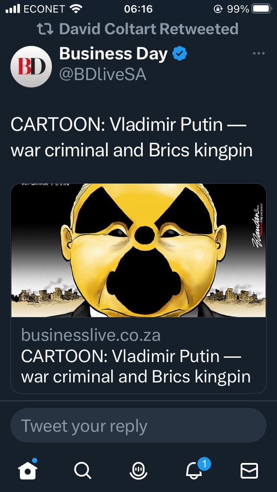Open the businesslive.co.za link domain
This screenshot has width=277, height=492.
(91, 335)
